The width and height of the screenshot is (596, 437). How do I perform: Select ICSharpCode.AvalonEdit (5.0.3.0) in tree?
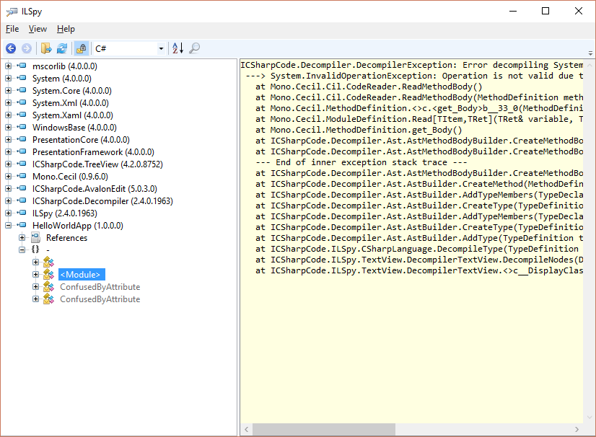(x=95, y=189)
